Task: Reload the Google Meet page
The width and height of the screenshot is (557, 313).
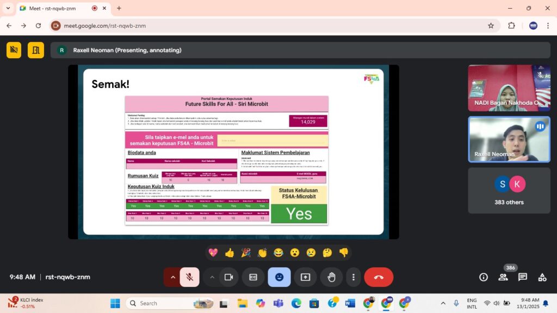Action: [x=39, y=26]
